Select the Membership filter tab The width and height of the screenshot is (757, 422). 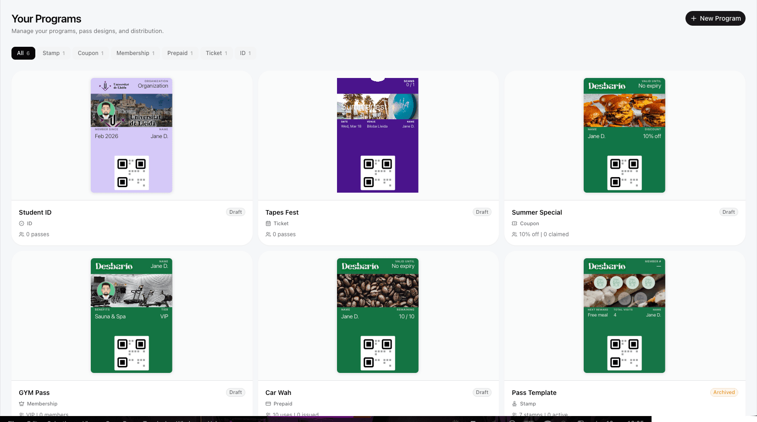[x=135, y=53]
